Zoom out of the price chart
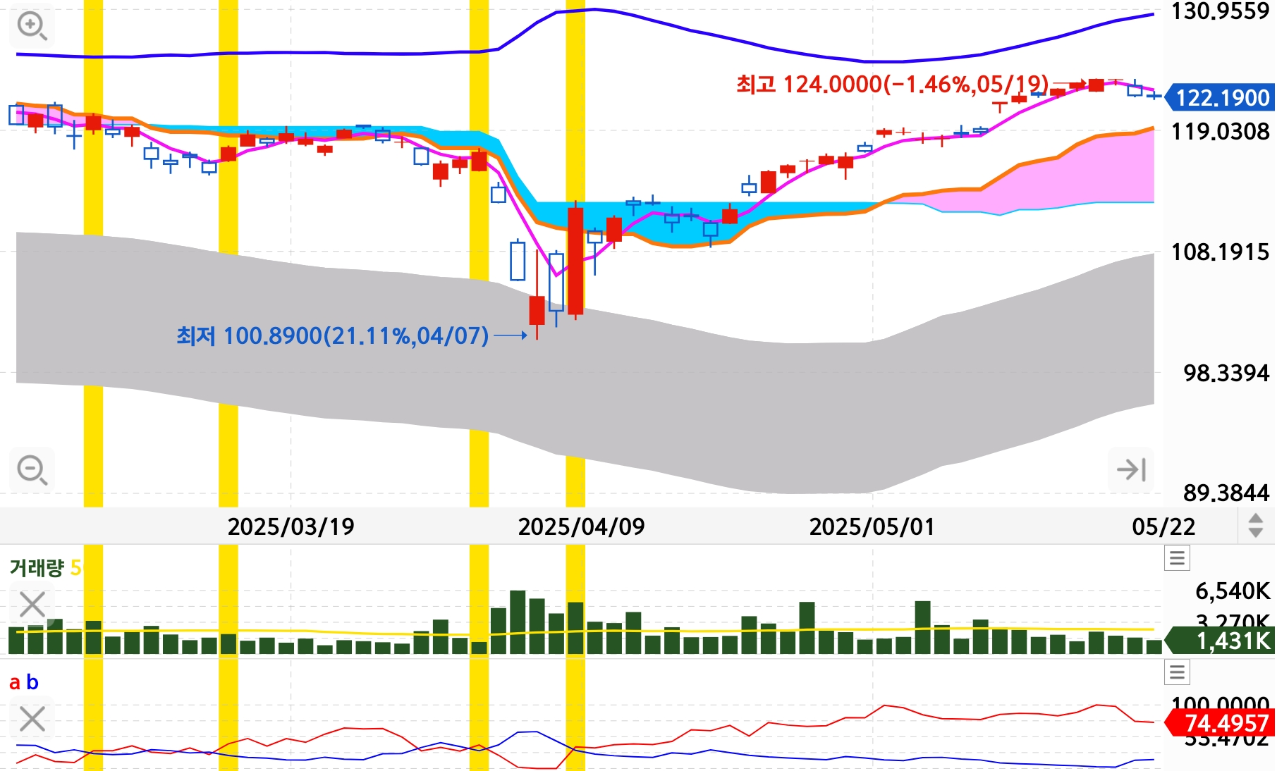1277x771 pixels. coord(32,469)
